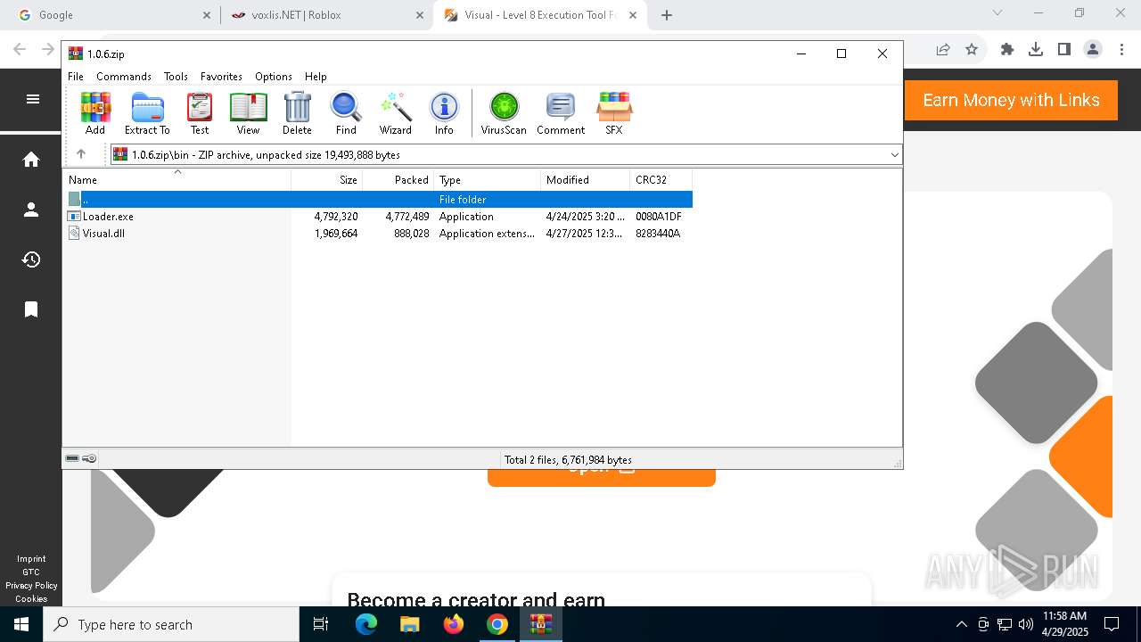Open the Options menu
1141x642 pixels.
(x=274, y=77)
